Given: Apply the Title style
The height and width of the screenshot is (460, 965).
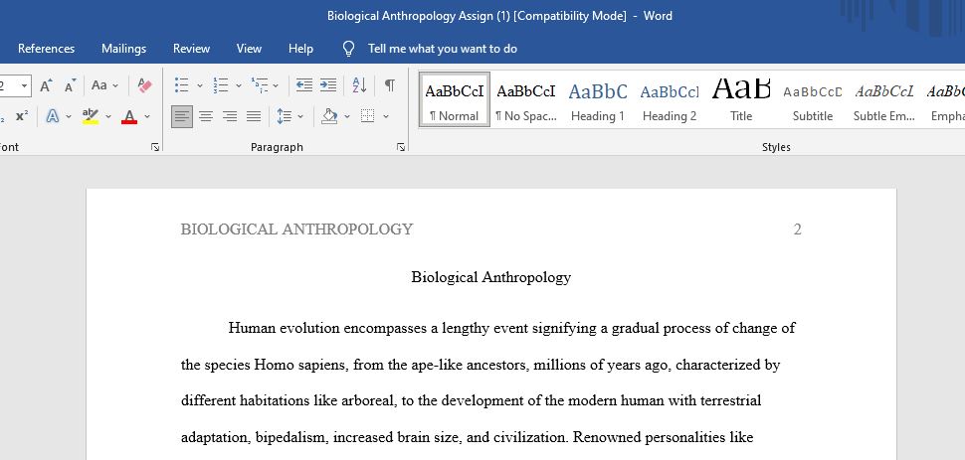Looking at the screenshot, I should [x=741, y=100].
